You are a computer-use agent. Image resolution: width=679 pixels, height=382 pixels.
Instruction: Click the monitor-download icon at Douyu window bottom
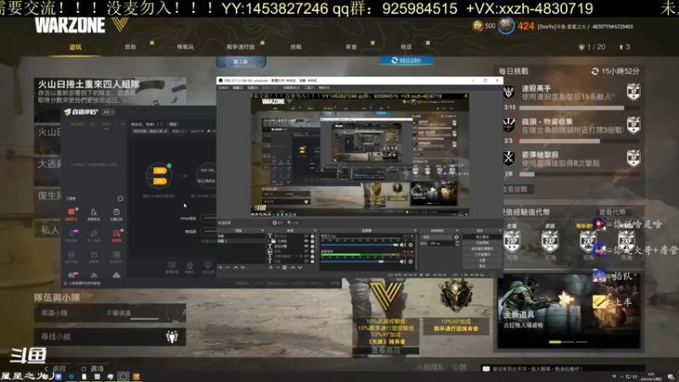208,265
